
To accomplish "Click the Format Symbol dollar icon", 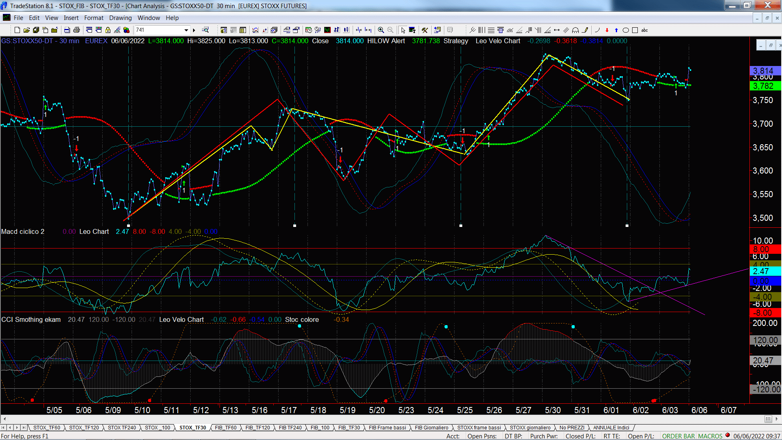I will (x=224, y=30).
